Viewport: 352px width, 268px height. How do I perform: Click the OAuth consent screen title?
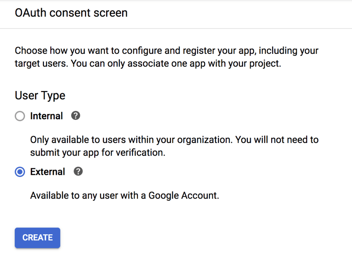(71, 13)
